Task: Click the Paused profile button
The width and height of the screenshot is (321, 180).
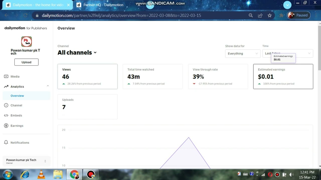Action: (x=298, y=15)
